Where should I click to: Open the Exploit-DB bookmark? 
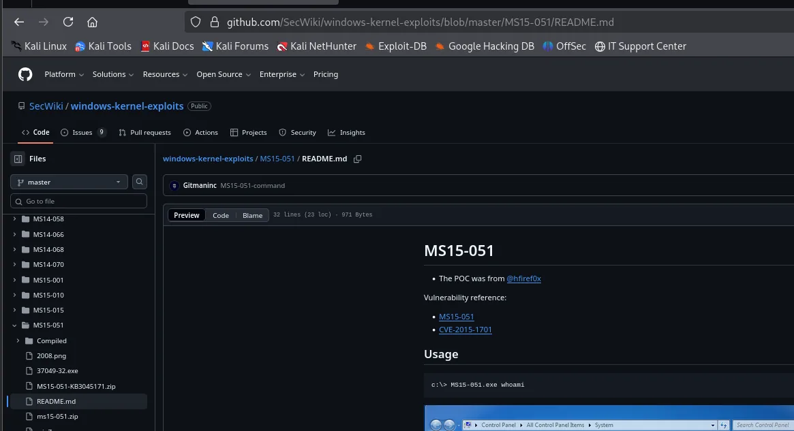pos(395,46)
